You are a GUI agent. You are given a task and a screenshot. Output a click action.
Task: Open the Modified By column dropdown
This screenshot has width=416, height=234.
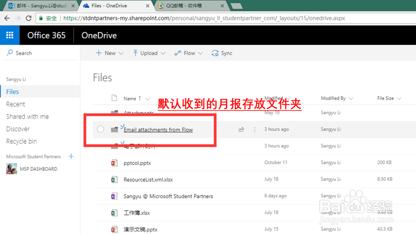[x=351, y=99]
